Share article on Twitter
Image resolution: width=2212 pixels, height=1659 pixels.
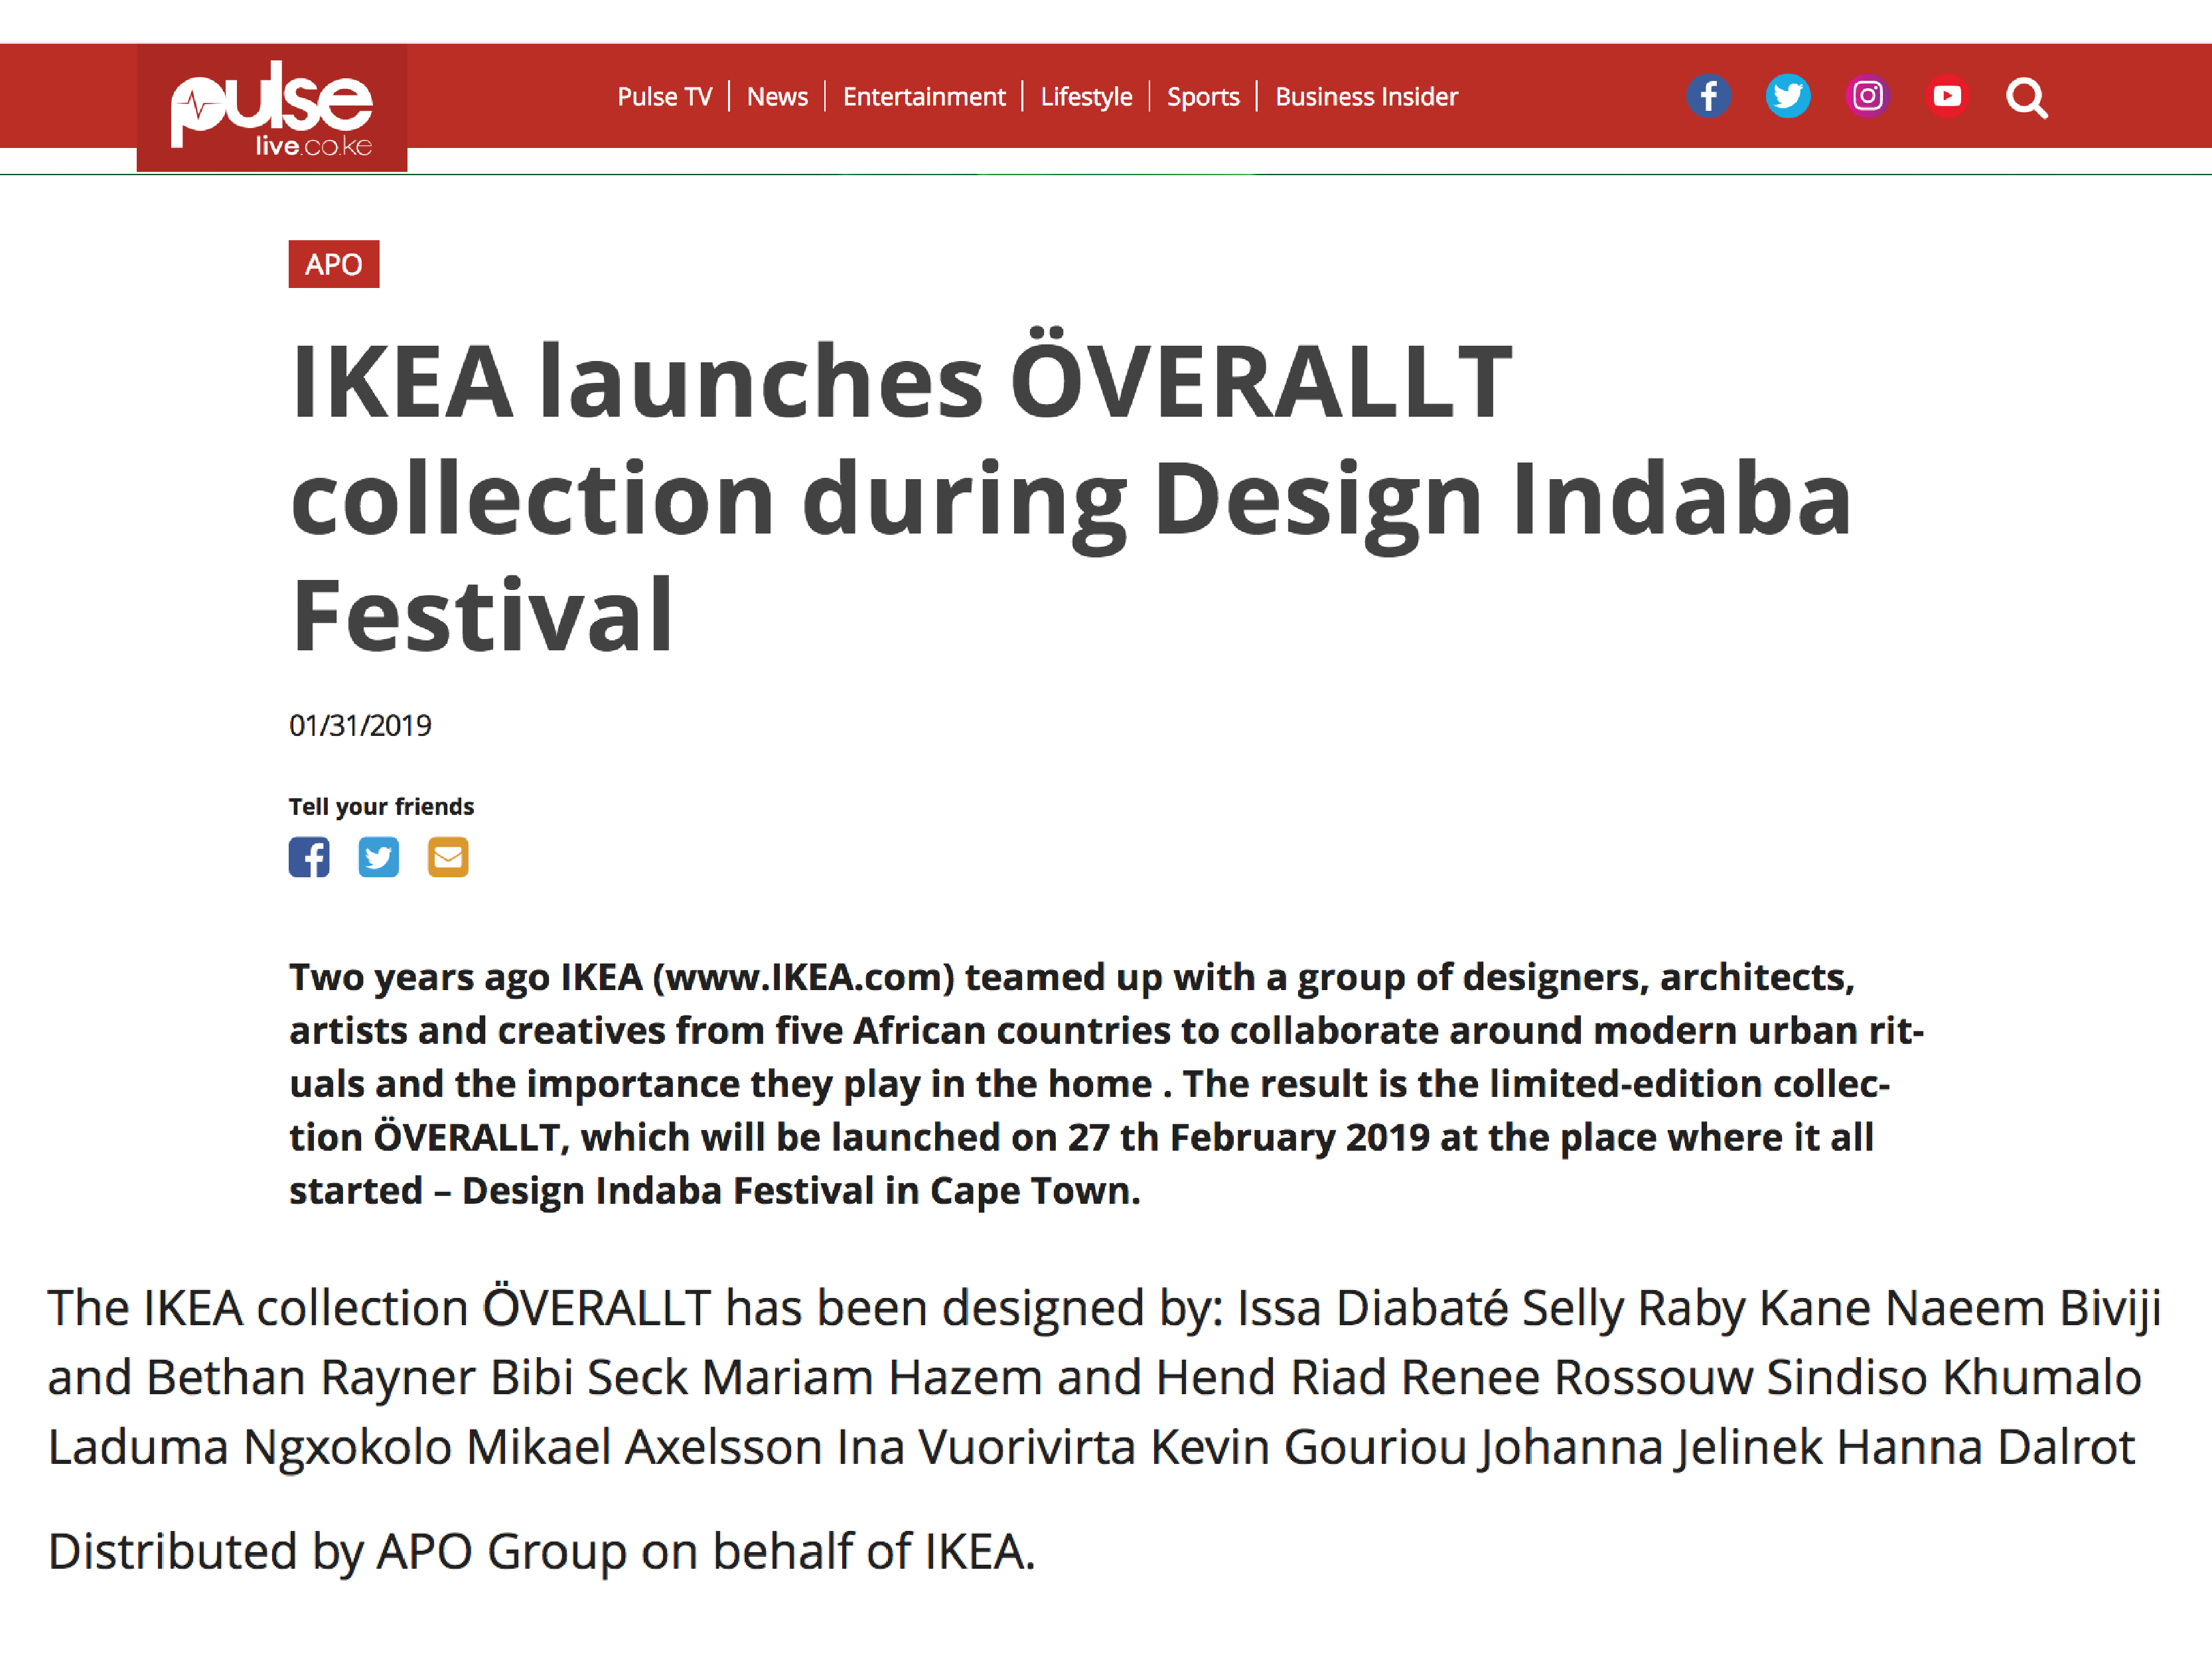point(378,857)
